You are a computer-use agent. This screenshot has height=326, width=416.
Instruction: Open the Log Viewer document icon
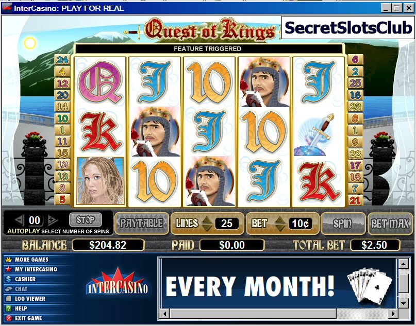[8, 299]
